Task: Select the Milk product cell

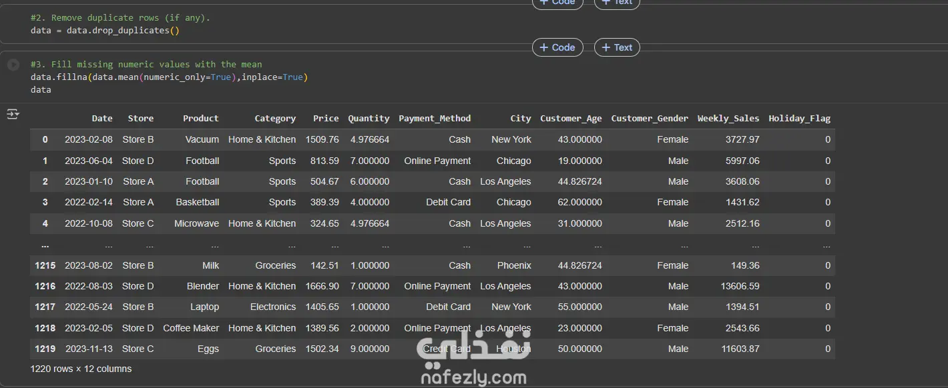Action: tap(211, 266)
